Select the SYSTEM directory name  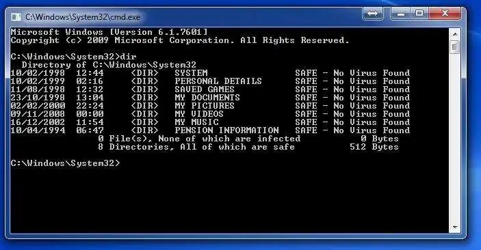(x=191, y=73)
